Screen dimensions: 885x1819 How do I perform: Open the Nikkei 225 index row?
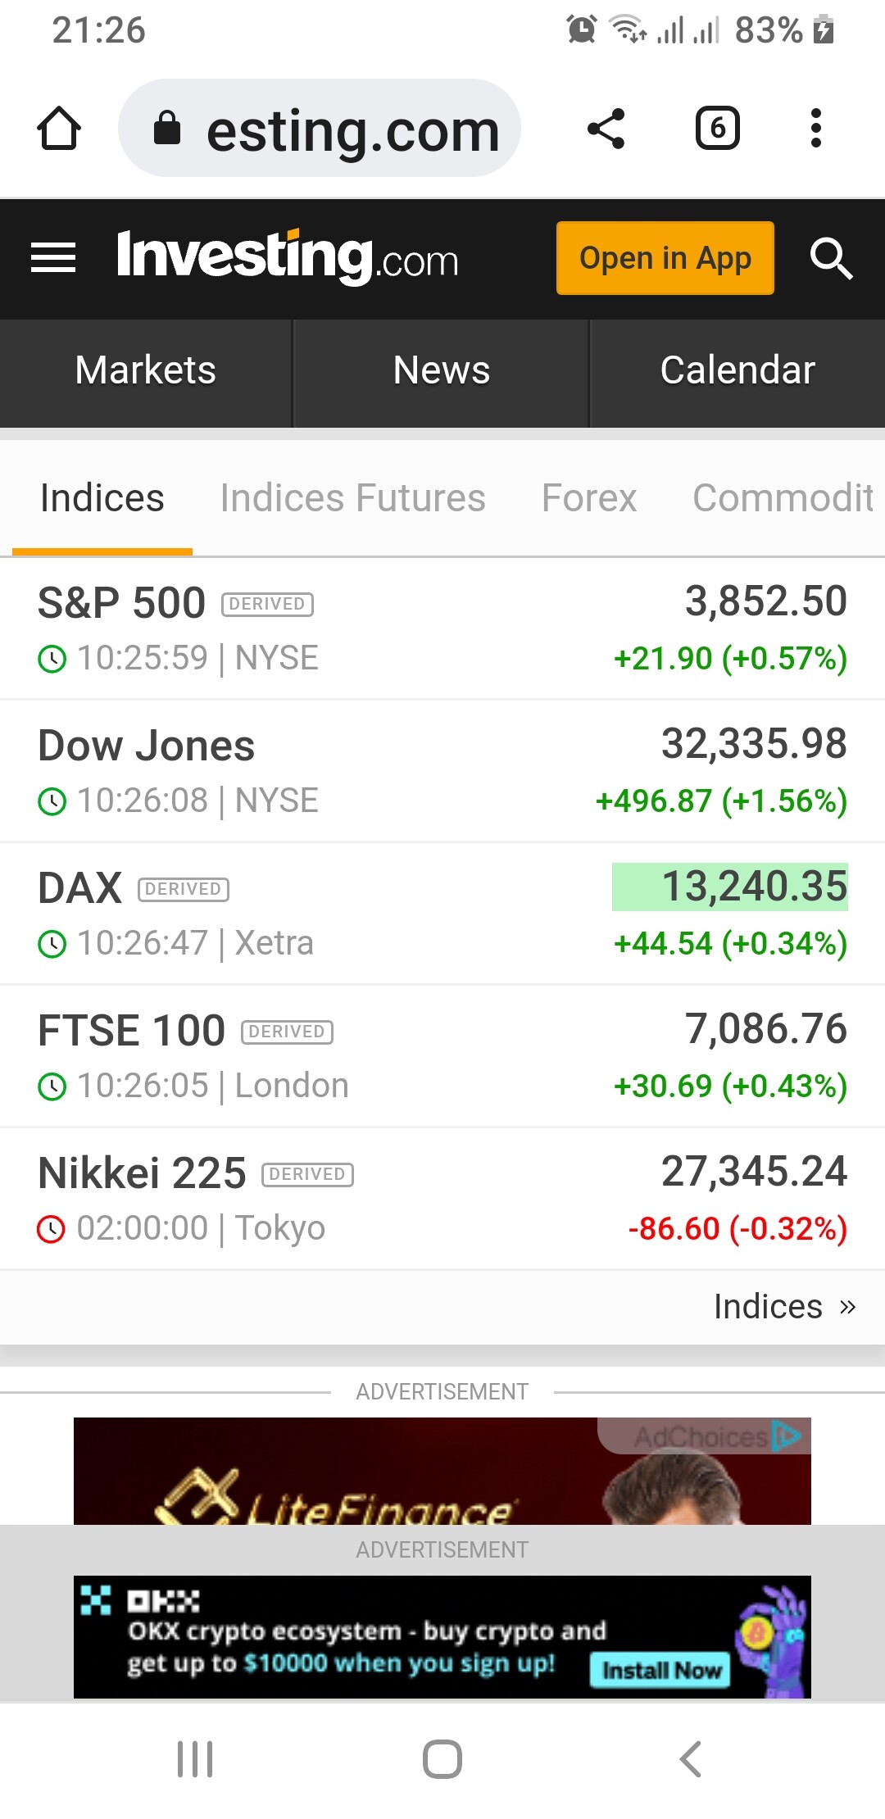point(442,1199)
